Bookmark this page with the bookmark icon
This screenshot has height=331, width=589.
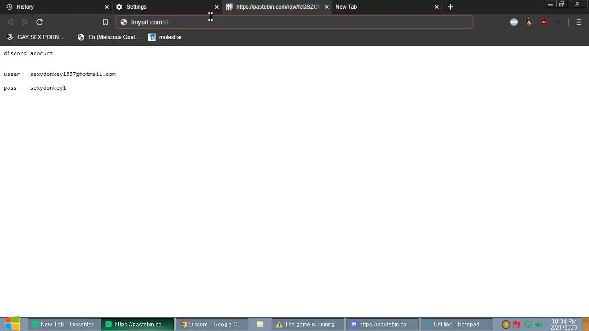pos(105,22)
